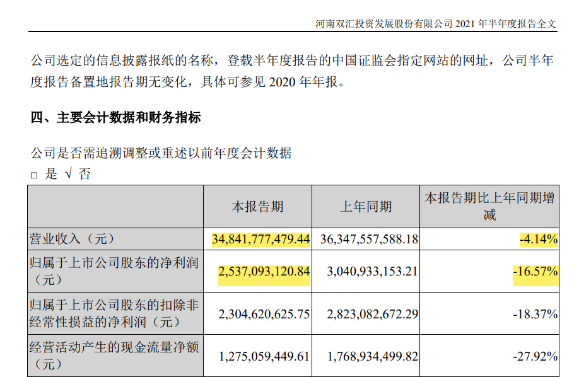Click the 上年同期 column header
Screen dimensions: 579x377
366,207
